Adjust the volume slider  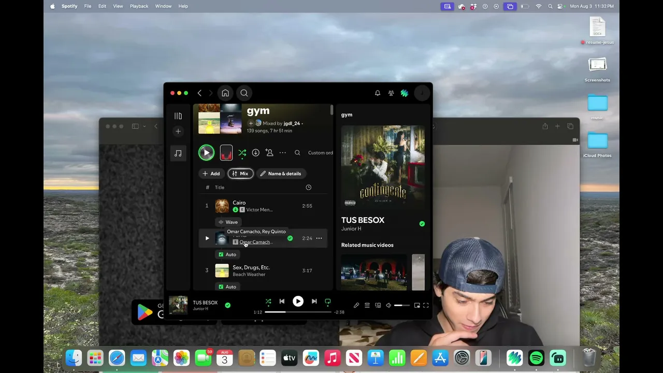402,306
